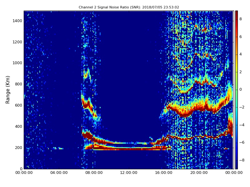Click the 1400 y-axis tick label

[x=17, y=21]
